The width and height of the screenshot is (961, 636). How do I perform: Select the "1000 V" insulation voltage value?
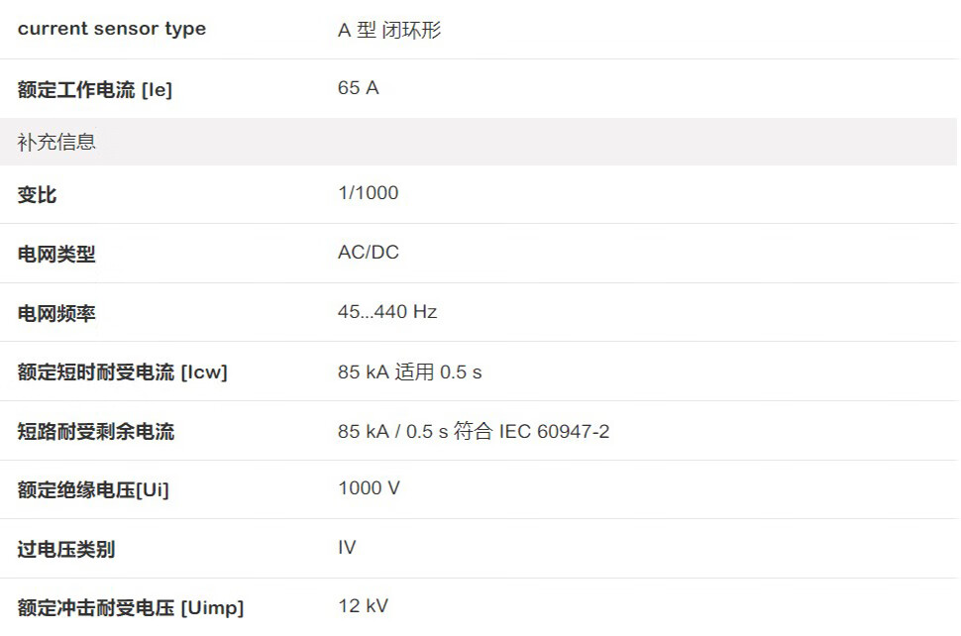tap(369, 488)
